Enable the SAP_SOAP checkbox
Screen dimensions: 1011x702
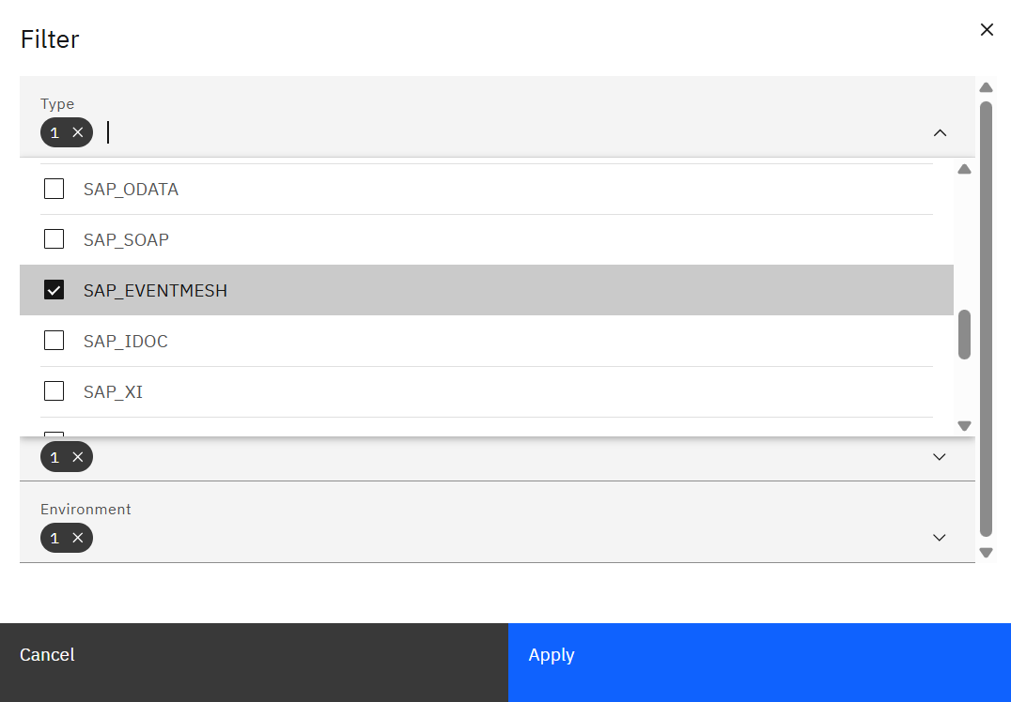[54, 239]
